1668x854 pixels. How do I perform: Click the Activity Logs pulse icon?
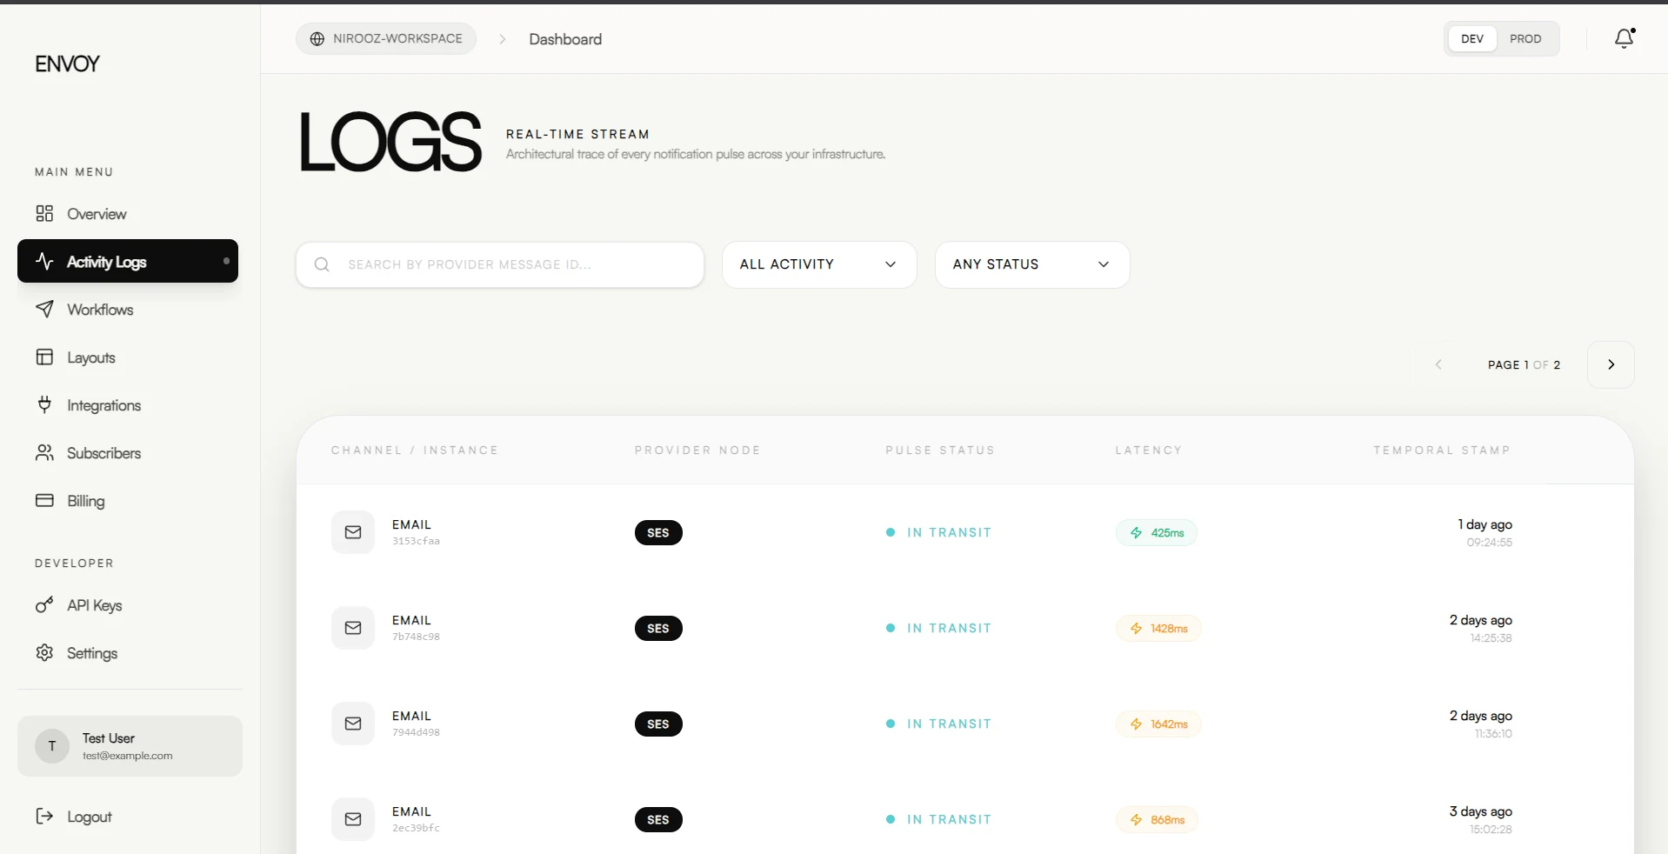44,261
